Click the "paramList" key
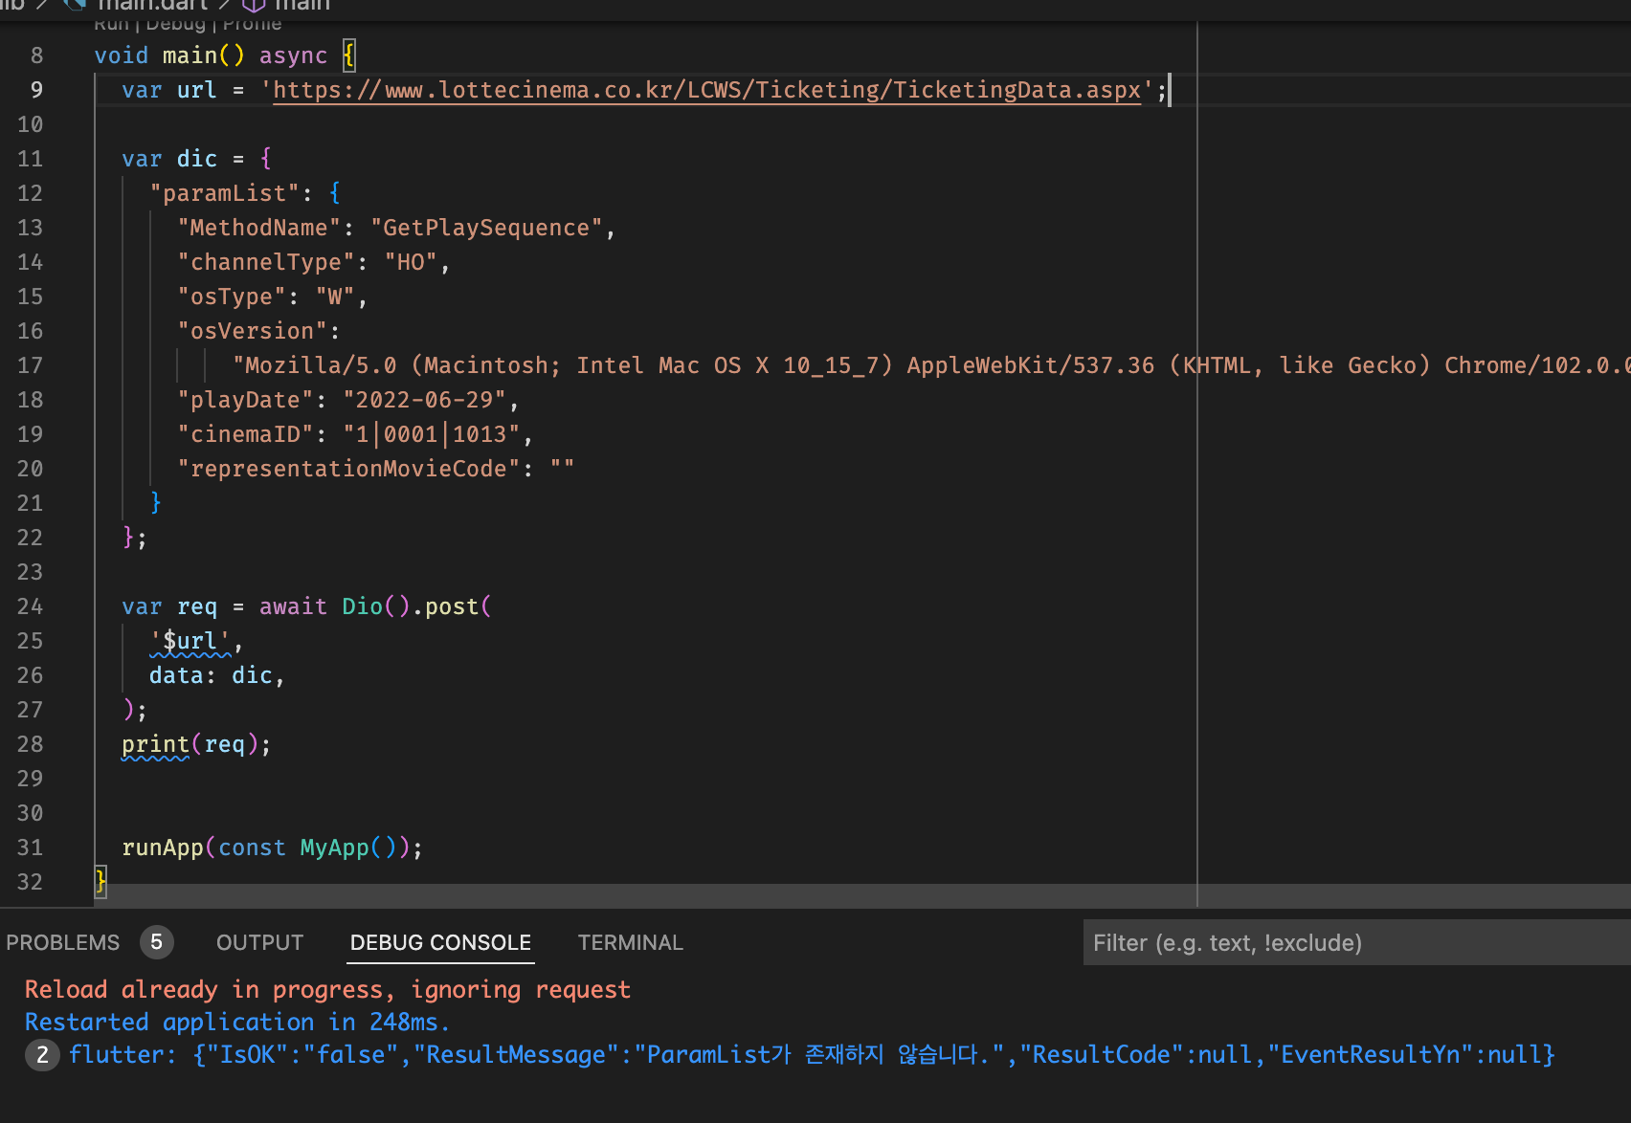This screenshot has width=1631, height=1123. [224, 193]
